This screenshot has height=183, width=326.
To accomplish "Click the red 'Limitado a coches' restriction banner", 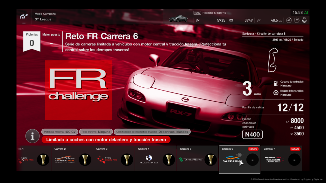I will click(106, 140).
